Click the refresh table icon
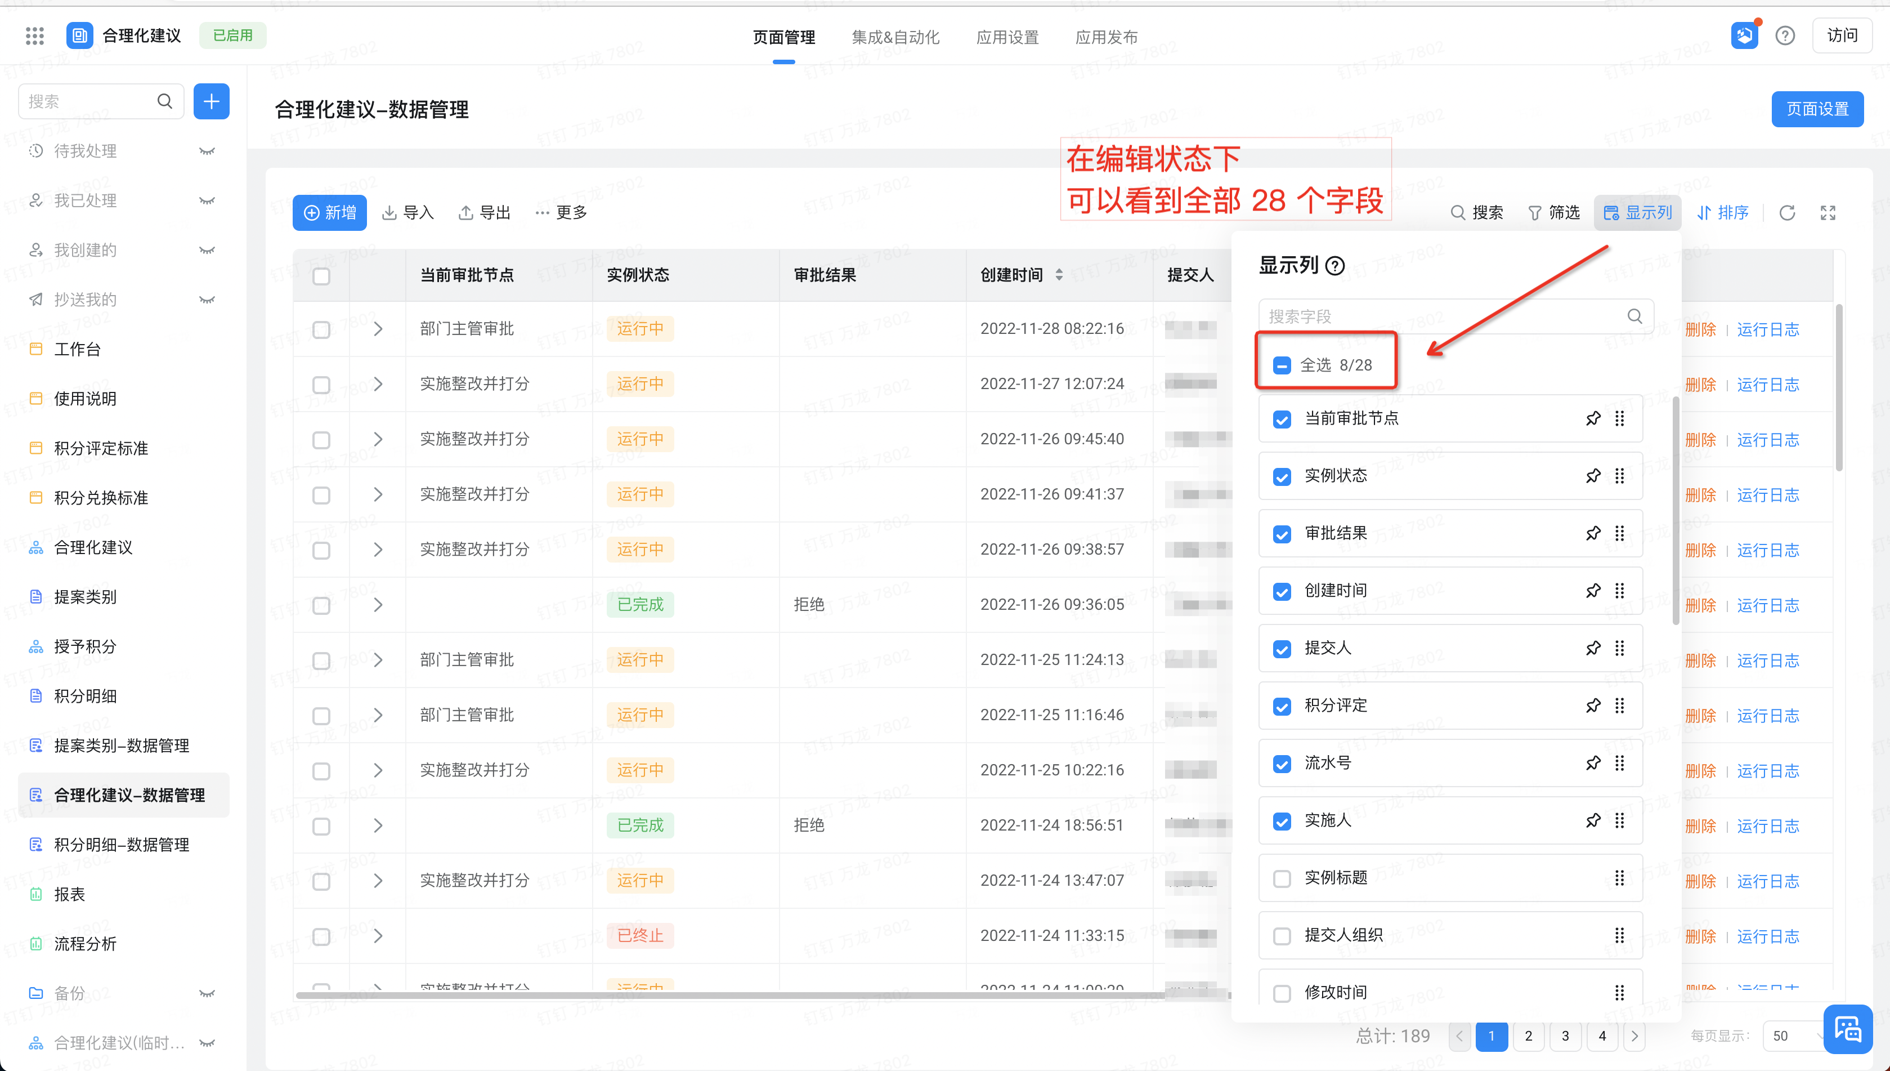This screenshot has height=1071, width=1890. click(x=1787, y=213)
